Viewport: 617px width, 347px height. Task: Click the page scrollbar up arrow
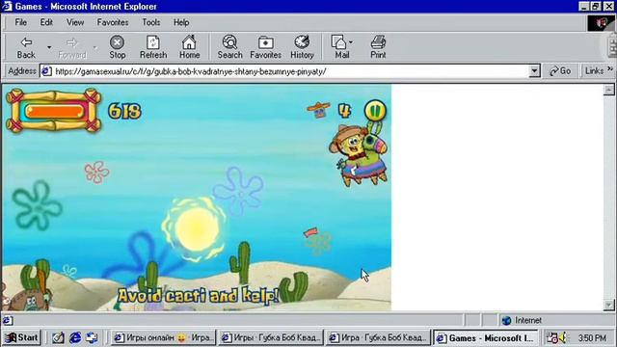pos(608,90)
